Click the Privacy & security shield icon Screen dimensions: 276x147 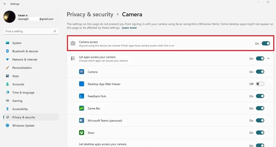point(7,117)
